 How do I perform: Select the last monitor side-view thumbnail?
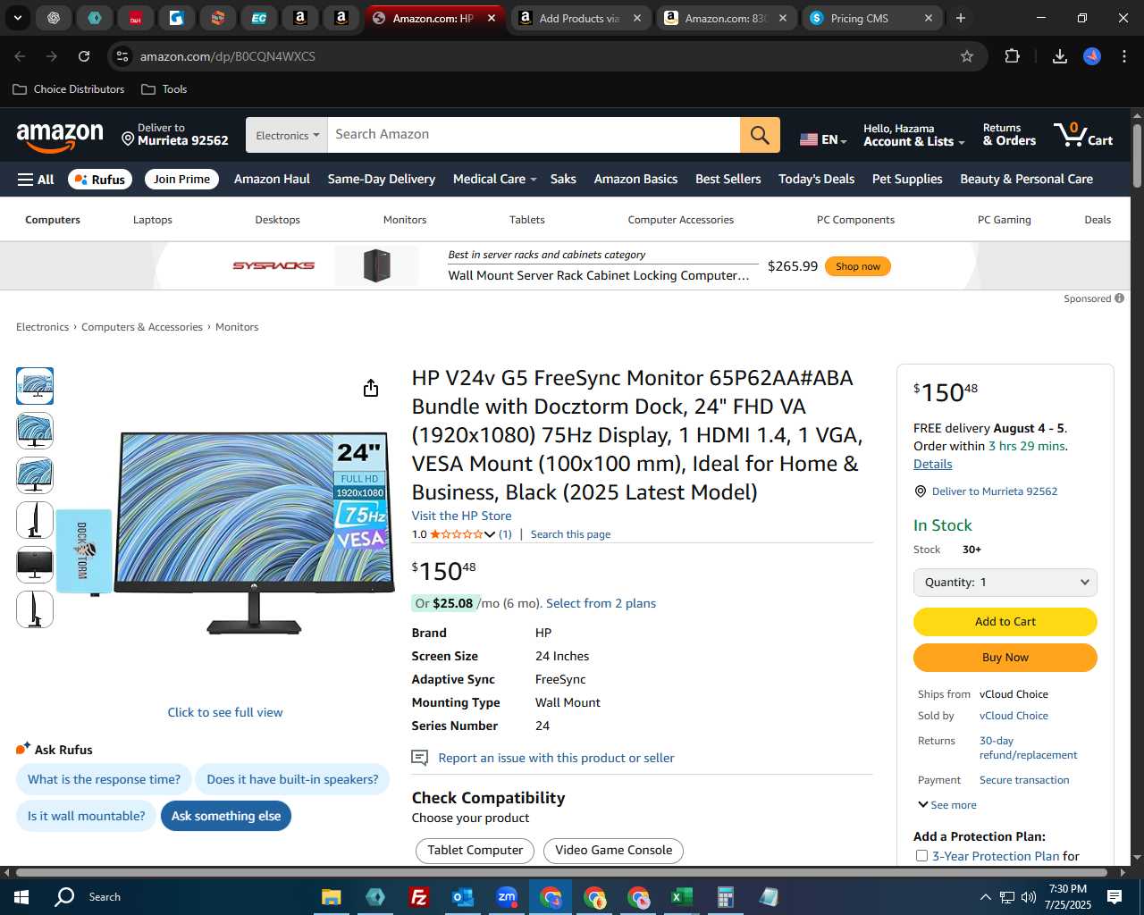coord(35,609)
